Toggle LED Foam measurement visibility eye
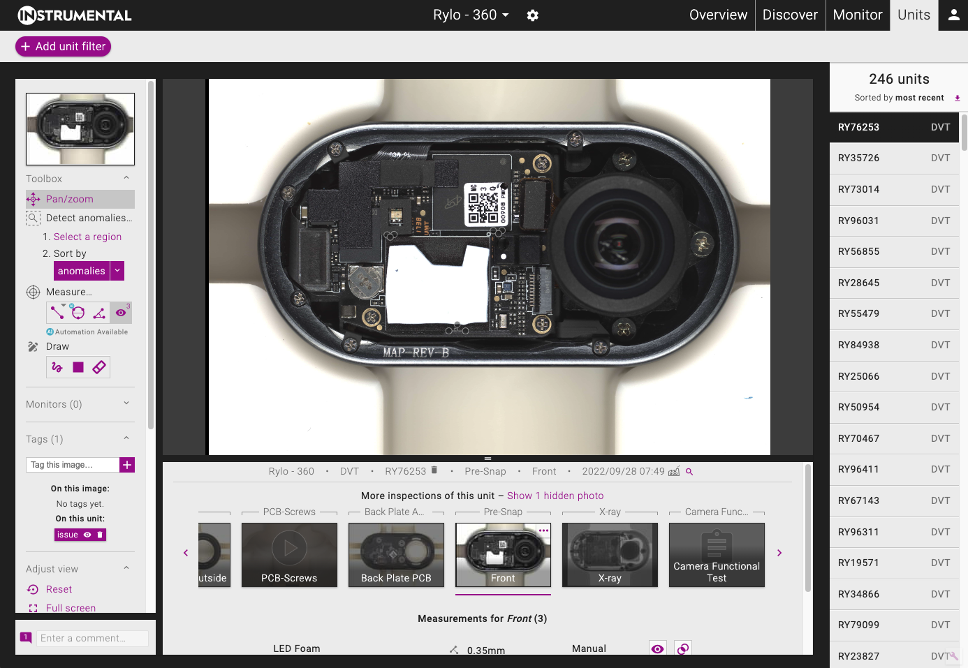The width and height of the screenshot is (968, 668). coord(657,649)
